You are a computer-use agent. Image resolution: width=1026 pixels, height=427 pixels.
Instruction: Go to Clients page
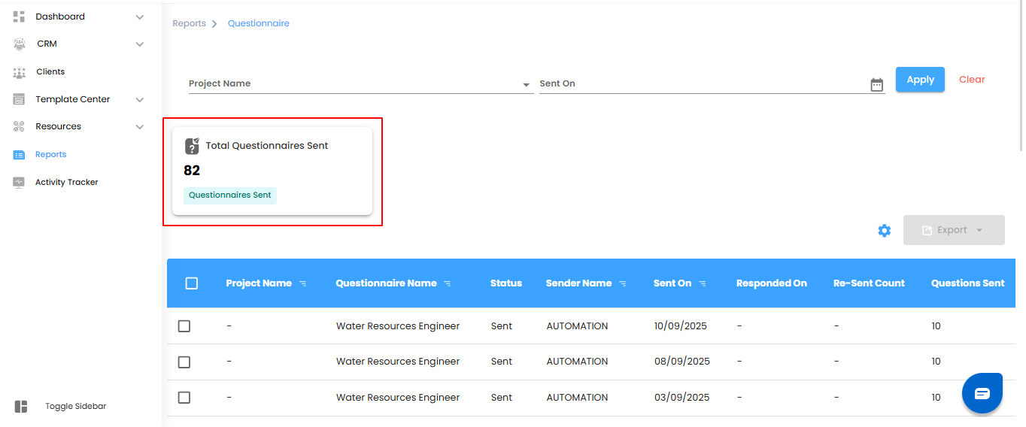point(50,72)
